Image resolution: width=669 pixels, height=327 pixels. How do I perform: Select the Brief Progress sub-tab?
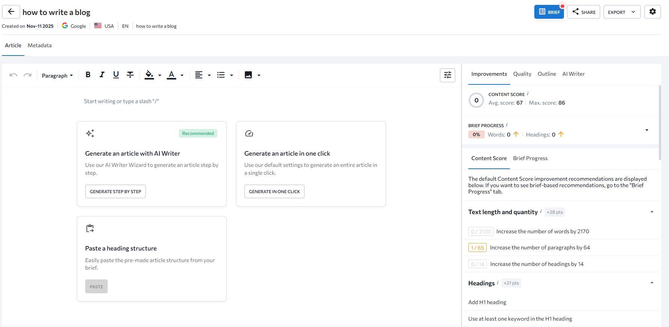point(530,158)
